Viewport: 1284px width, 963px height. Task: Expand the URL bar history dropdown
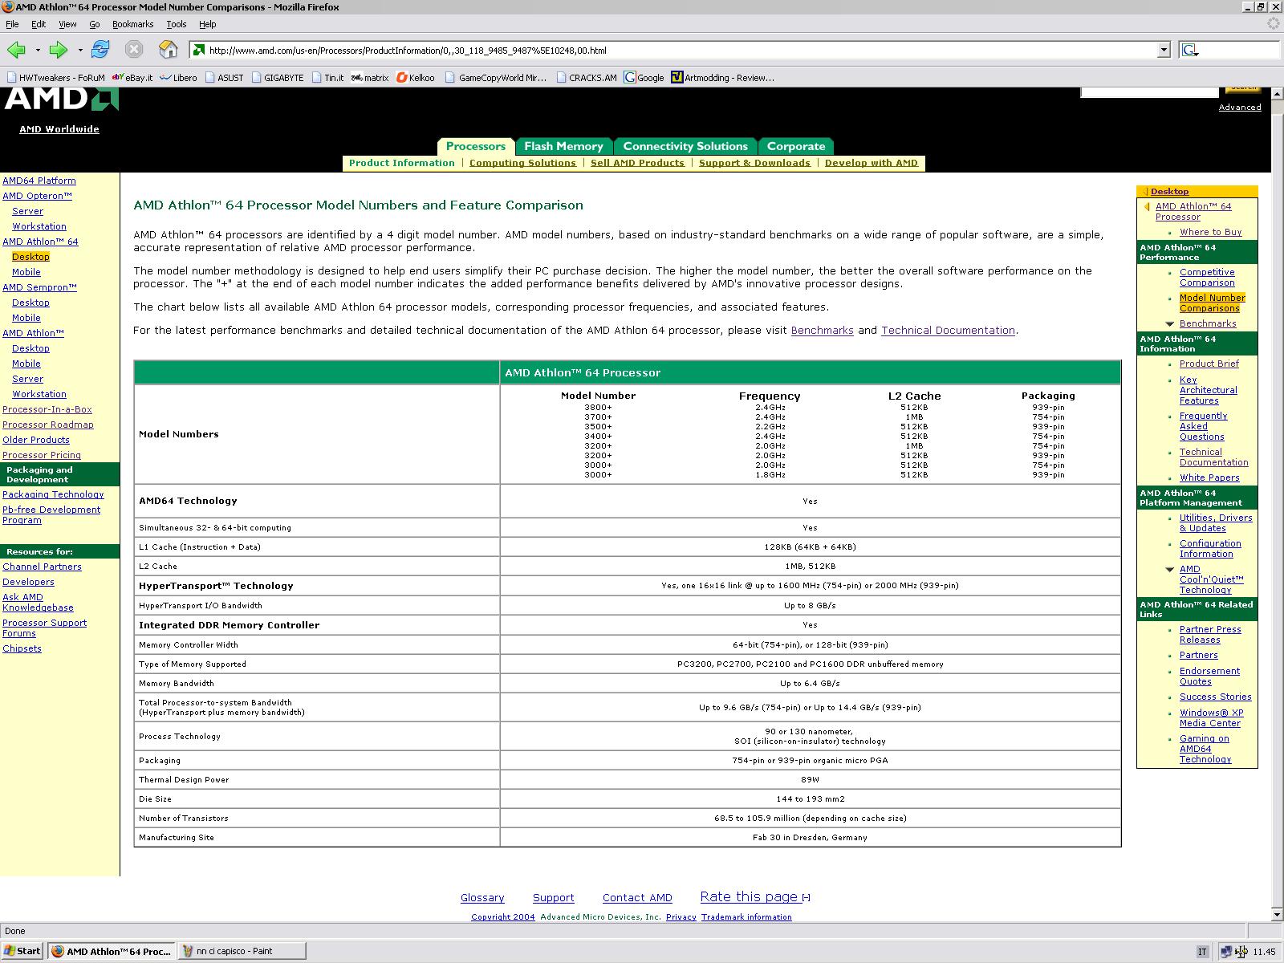tap(1164, 51)
